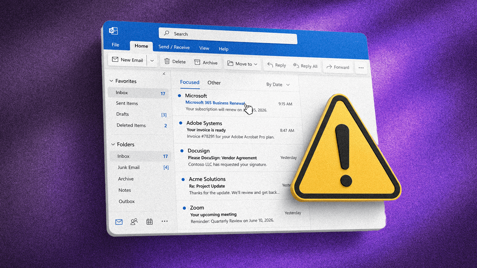Click the search magnifier icon

(x=167, y=33)
